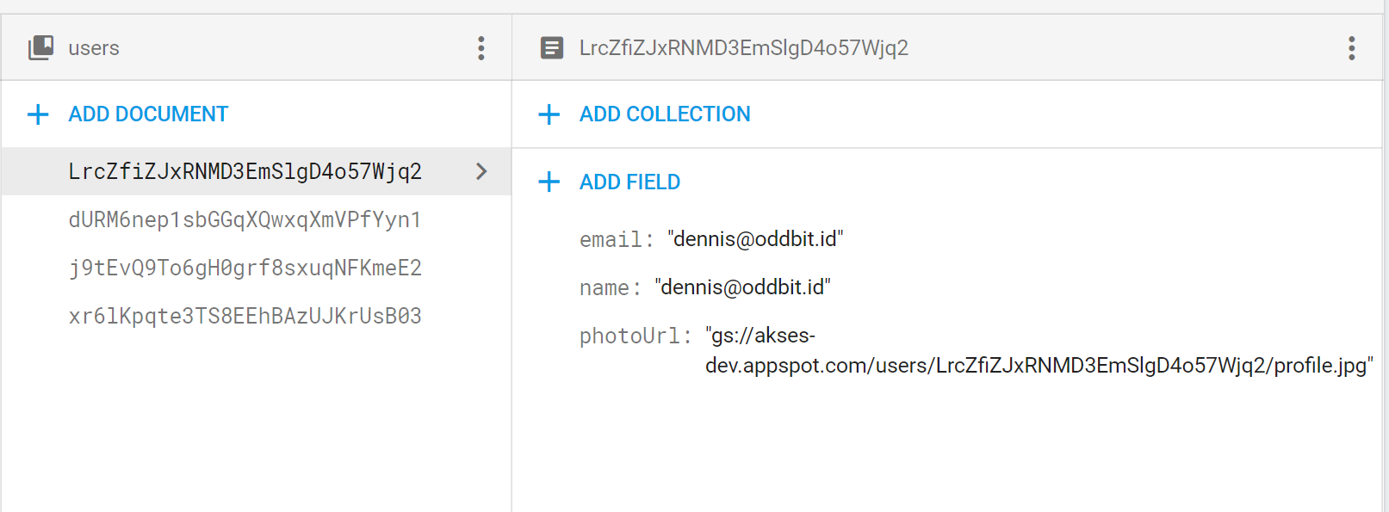The image size is (1389, 512).
Task: Select document LrcZfiZJxRNMD3EmSlgD4o57Wjq2 in list
Action: click(x=257, y=171)
